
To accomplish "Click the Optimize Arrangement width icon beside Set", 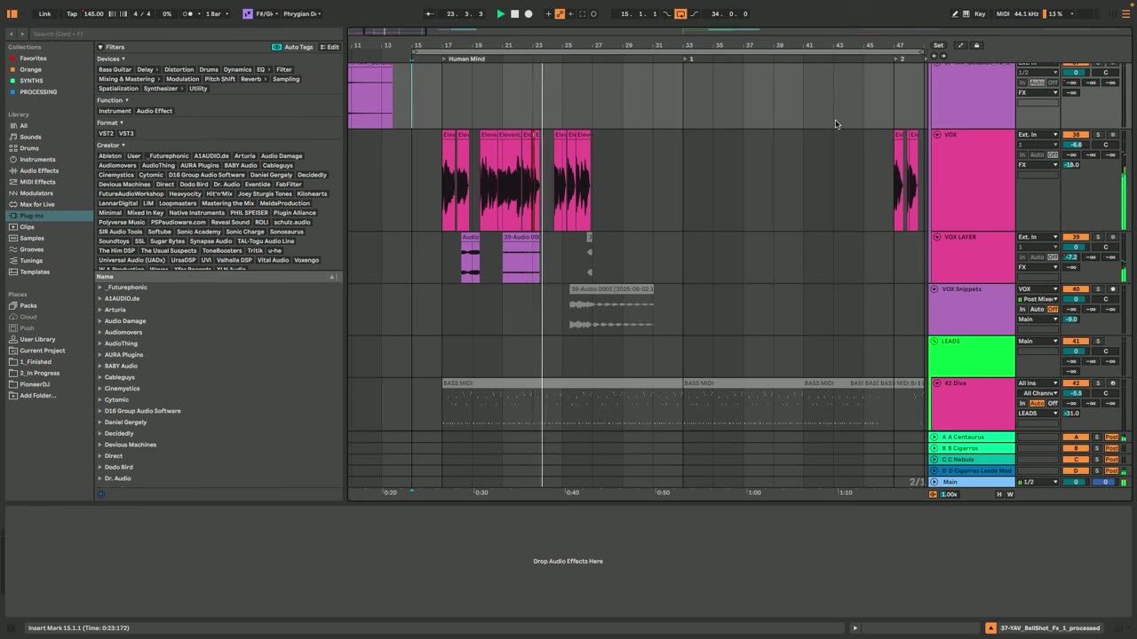I will [960, 45].
